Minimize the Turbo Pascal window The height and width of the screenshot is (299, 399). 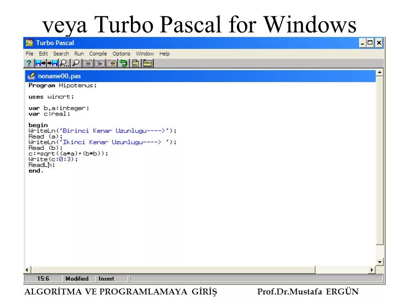click(x=362, y=43)
